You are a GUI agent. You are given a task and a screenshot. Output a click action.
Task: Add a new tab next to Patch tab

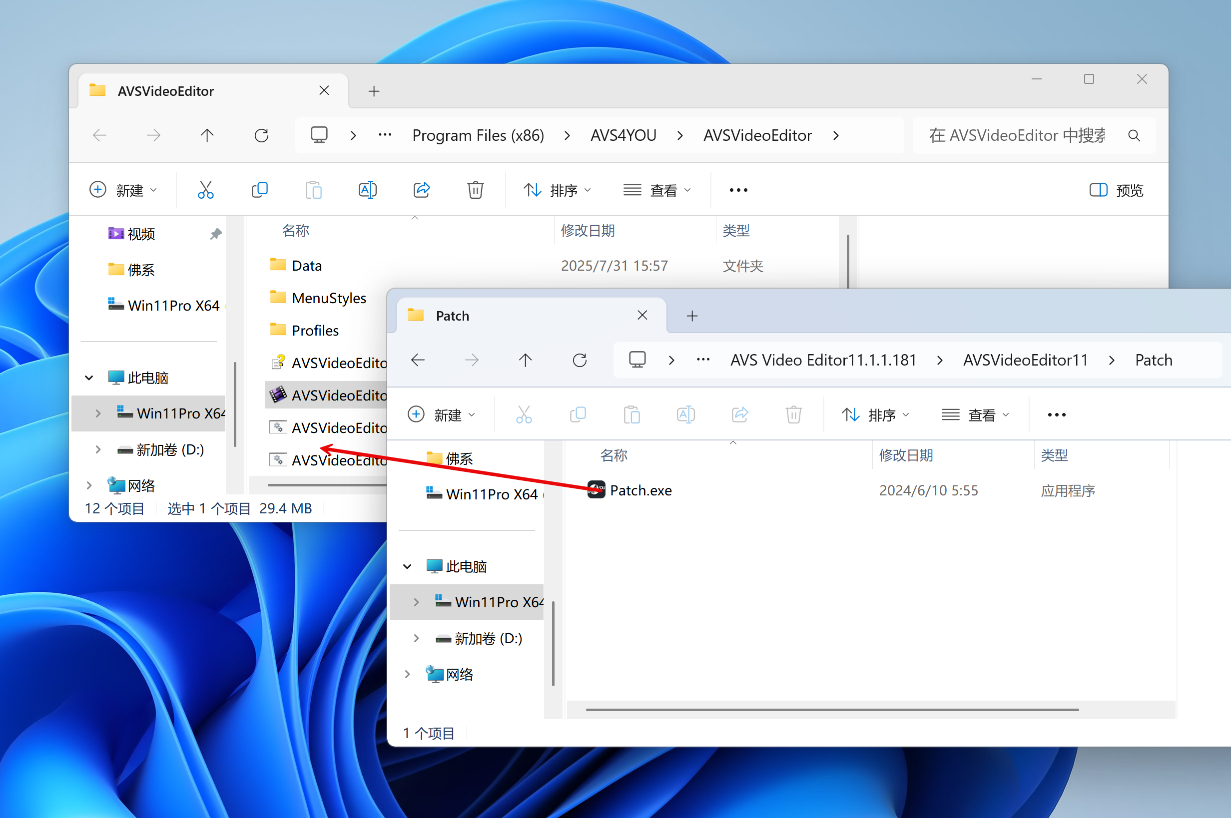point(692,316)
